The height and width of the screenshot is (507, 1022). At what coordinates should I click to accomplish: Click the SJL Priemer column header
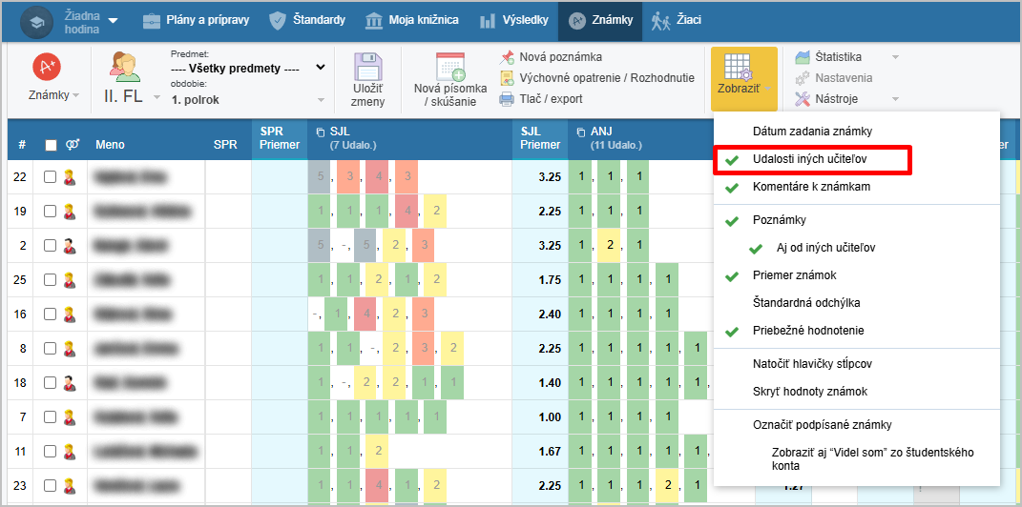tap(540, 138)
